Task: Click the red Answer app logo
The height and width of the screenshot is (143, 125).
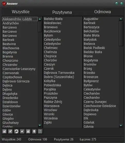Action: pyautogui.click(x=4, y=4)
